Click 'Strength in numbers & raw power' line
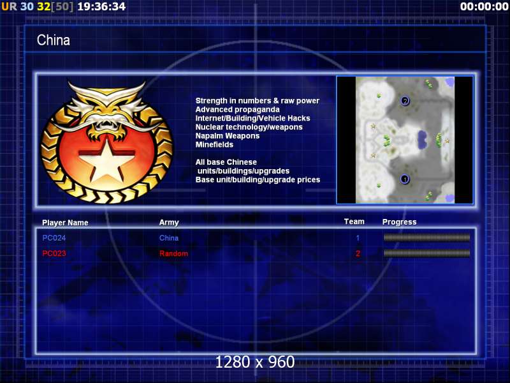Viewport: 510px width, 383px height. pos(258,101)
